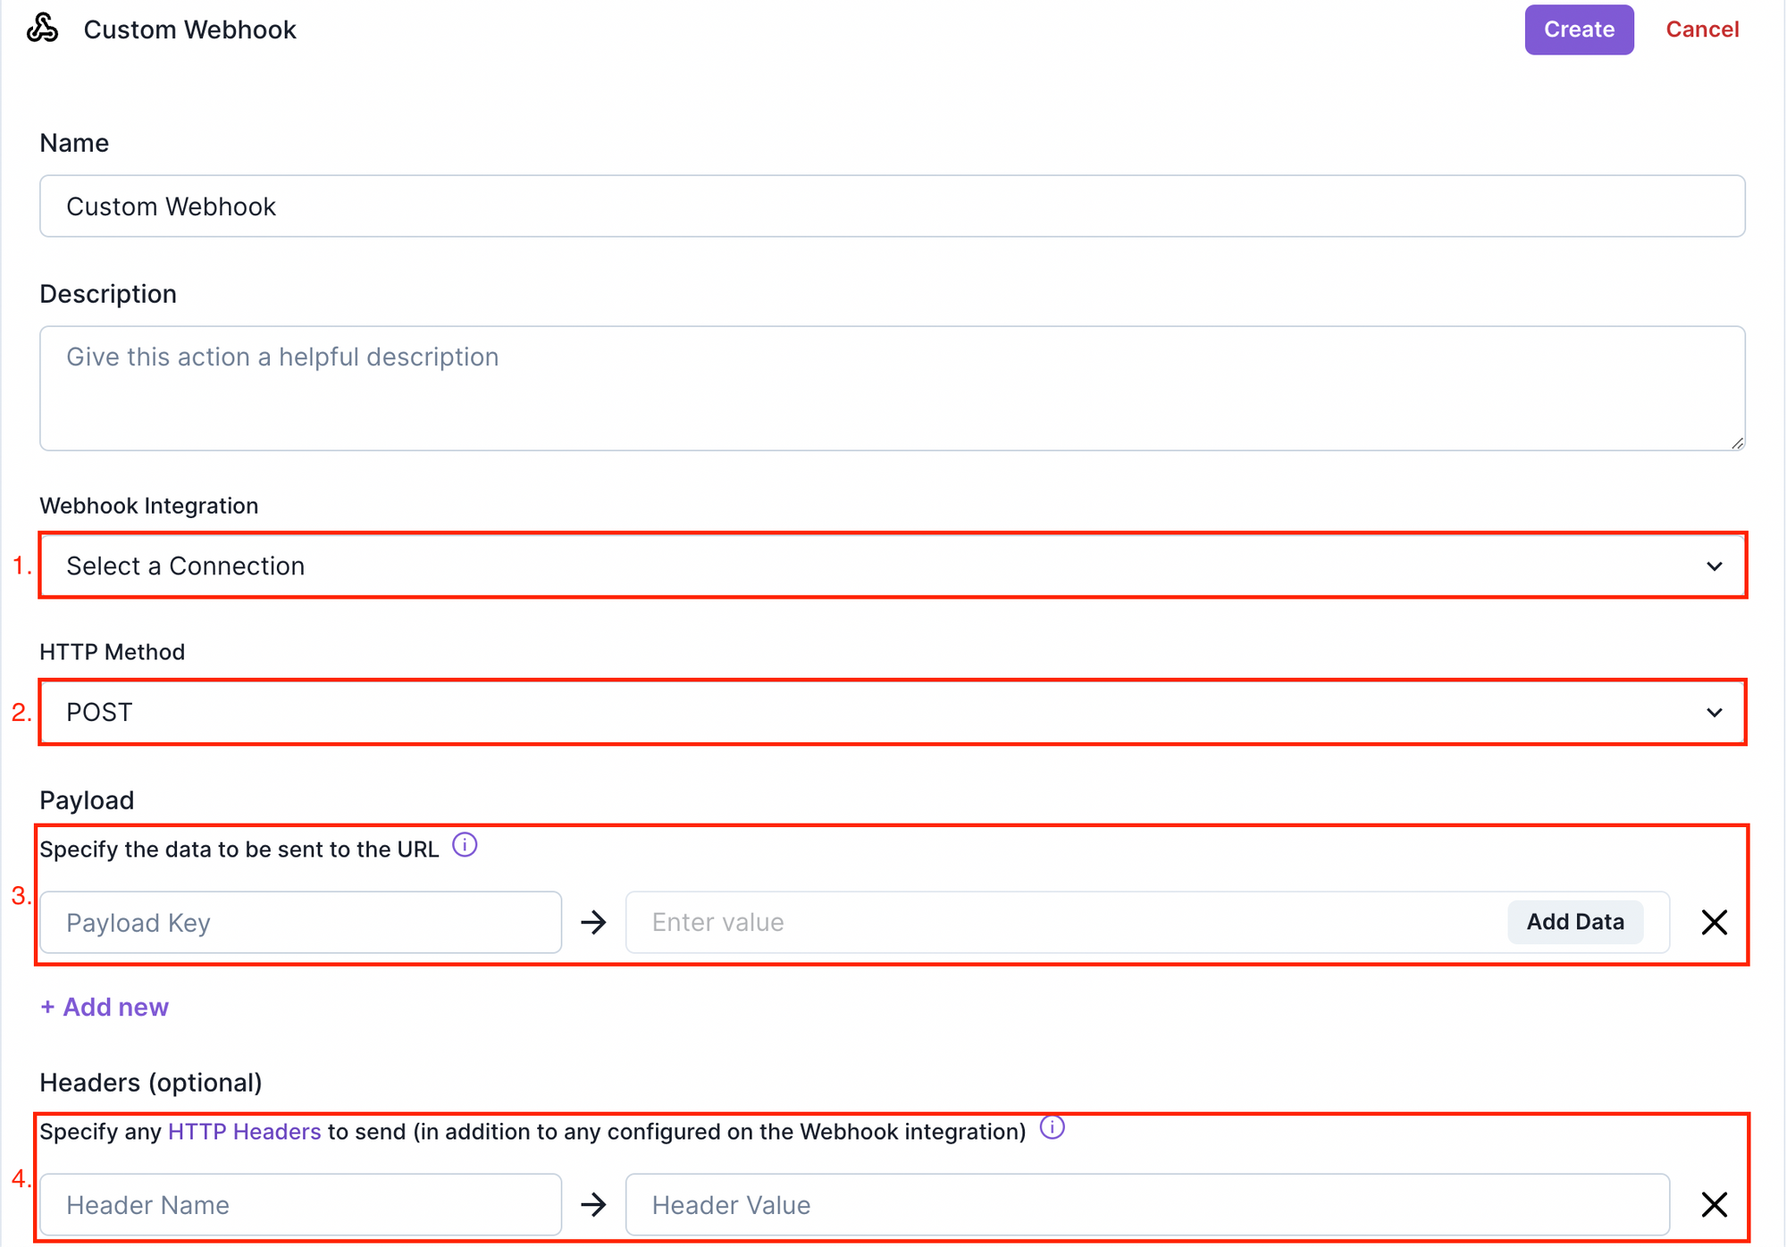Click arrow between header name and value

pyautogui.click(x=593, y=1204)
